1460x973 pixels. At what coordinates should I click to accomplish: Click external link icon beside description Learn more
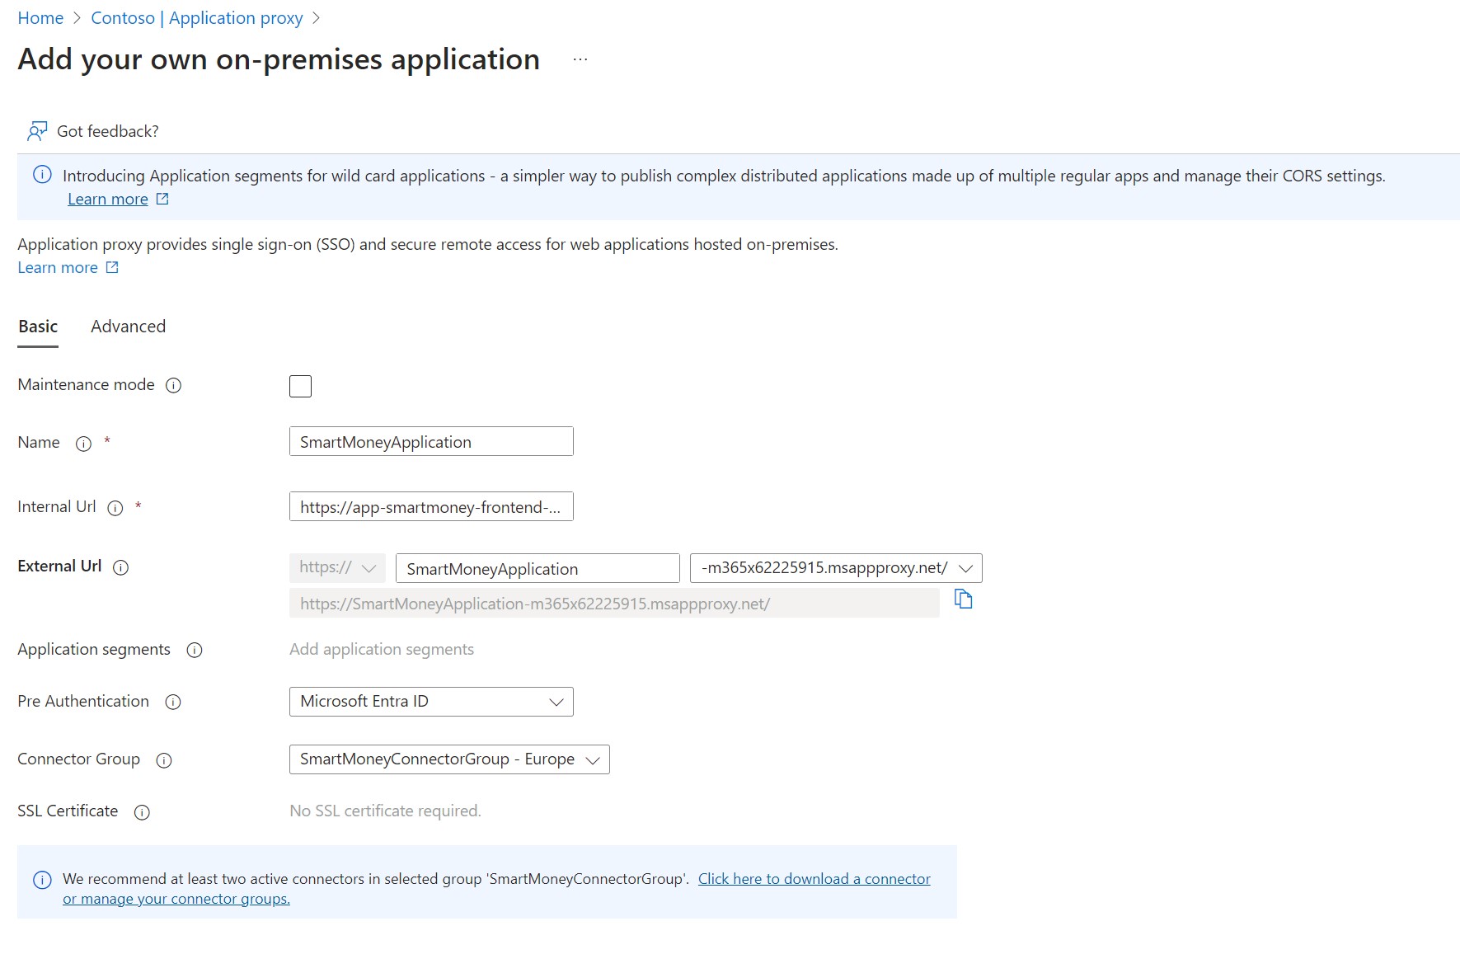112,267
